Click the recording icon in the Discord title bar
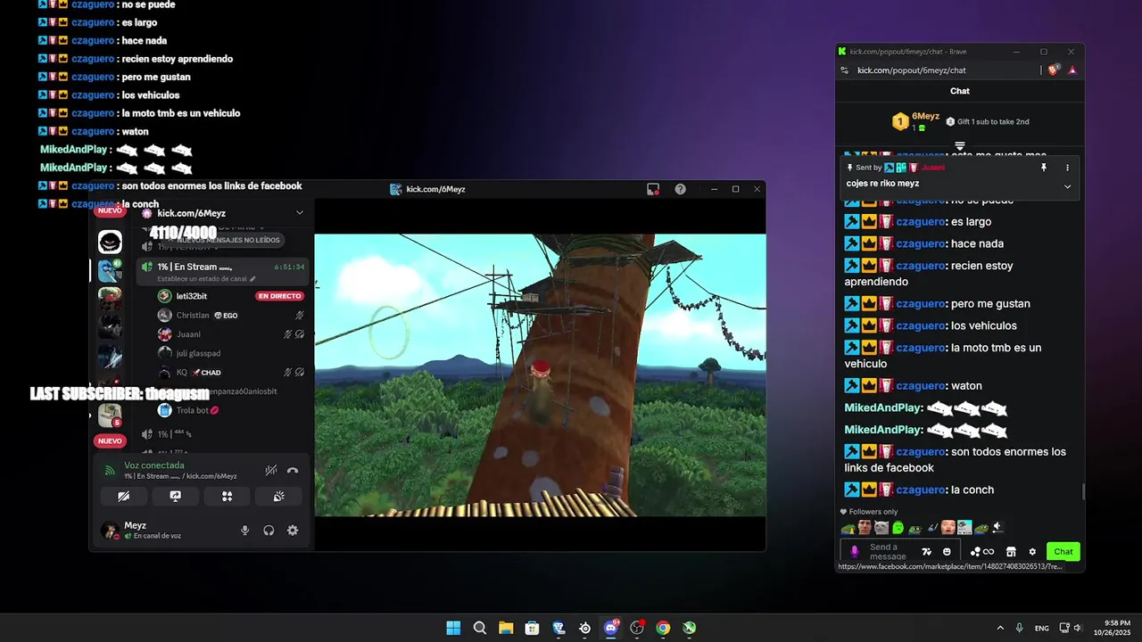This screenshot has height=642, width=1142. point(653,189)
